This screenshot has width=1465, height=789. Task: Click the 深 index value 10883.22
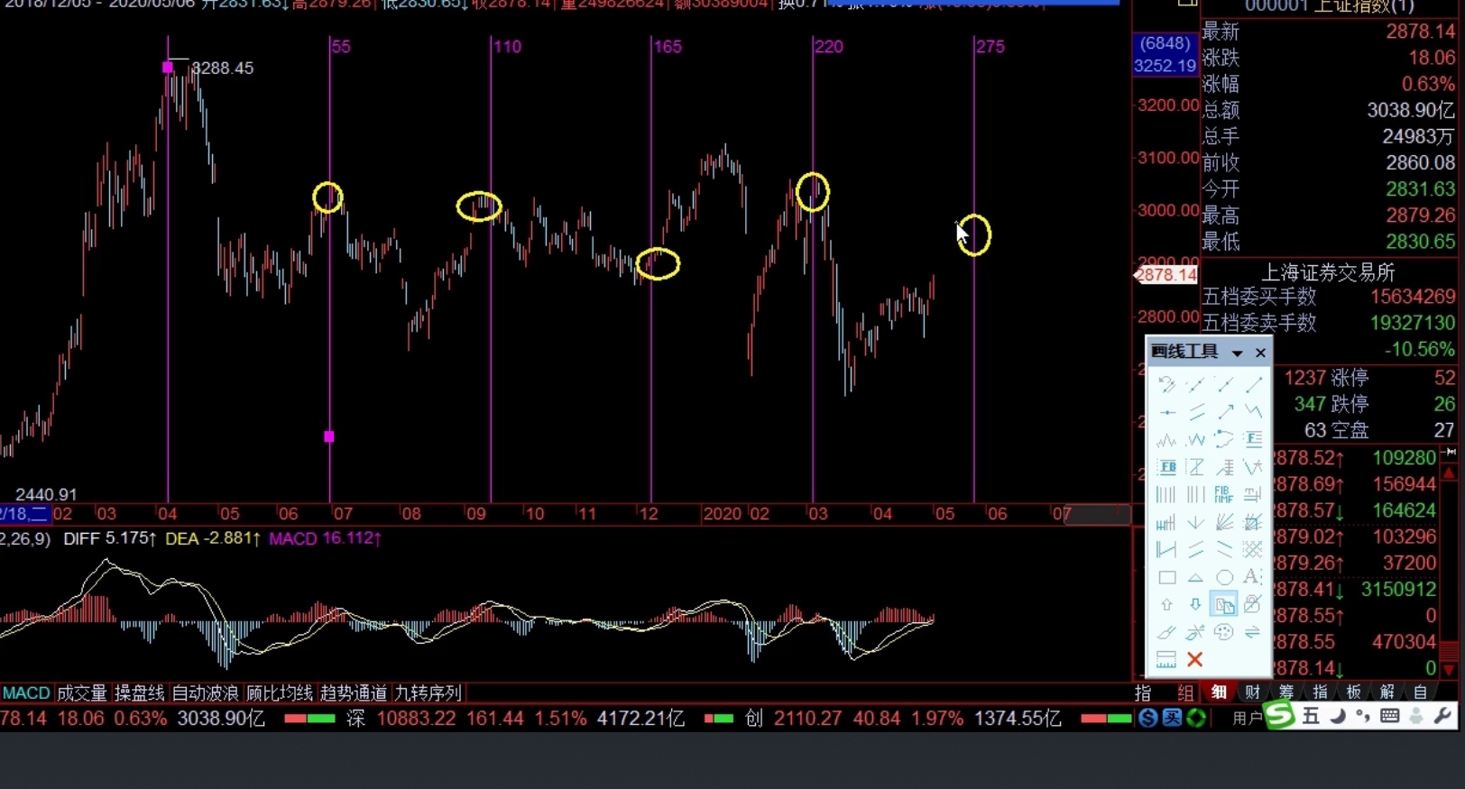pos(416,719)
